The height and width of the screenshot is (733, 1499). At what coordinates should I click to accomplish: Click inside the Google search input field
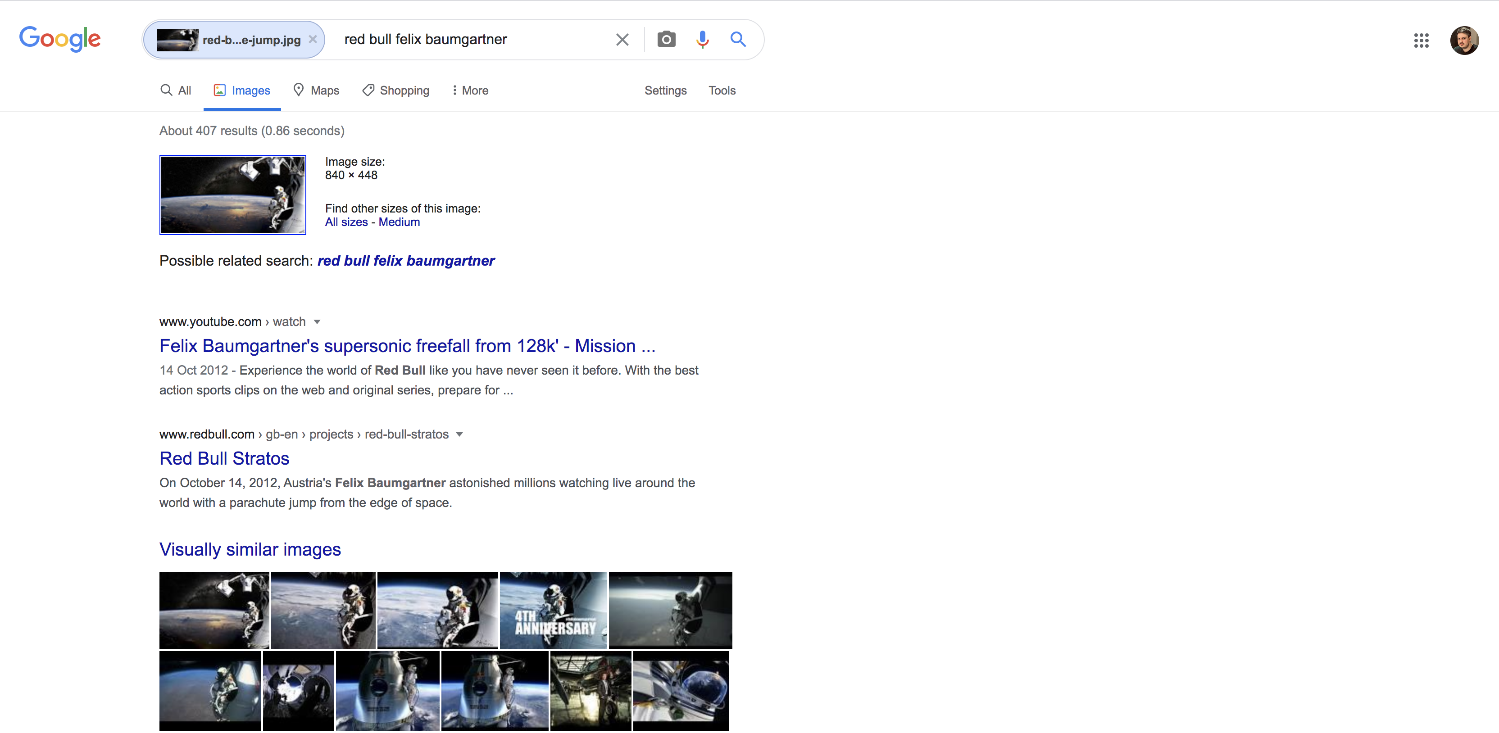pyautogui.click(x=468, y=39)
